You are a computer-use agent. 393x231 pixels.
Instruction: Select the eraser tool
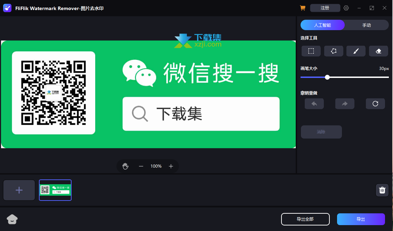point(378,51)
